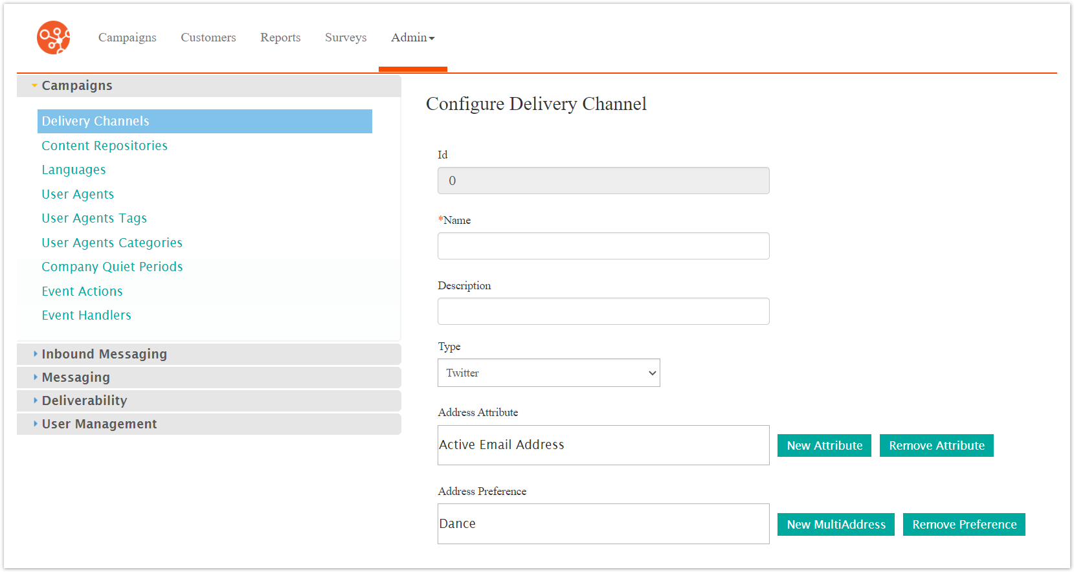The width and height of the screenshot is (1074, 572).
Task: Focus the Name input field
Action: [x=603, y=246]
